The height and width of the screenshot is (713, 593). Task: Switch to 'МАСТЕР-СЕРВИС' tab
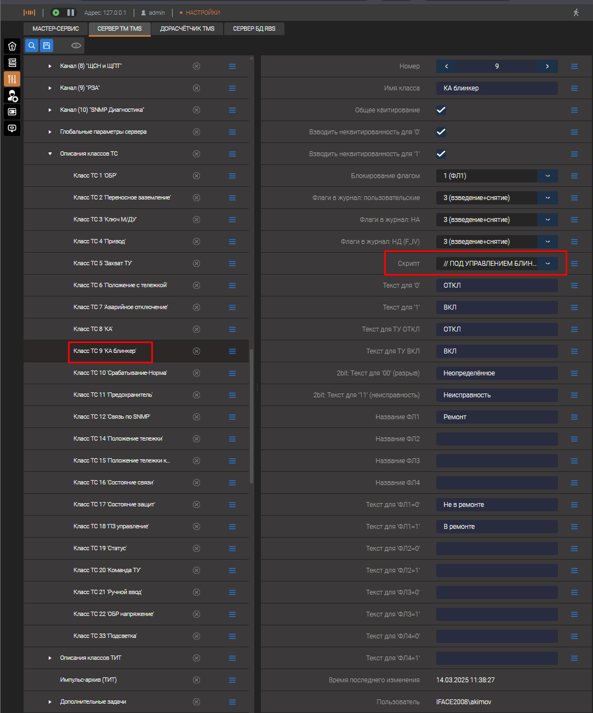(56, 28)
